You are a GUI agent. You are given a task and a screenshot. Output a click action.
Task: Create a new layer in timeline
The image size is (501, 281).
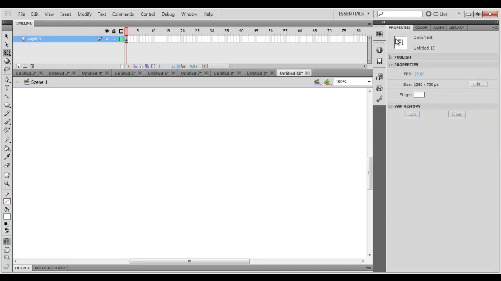(x=18, y=66)
